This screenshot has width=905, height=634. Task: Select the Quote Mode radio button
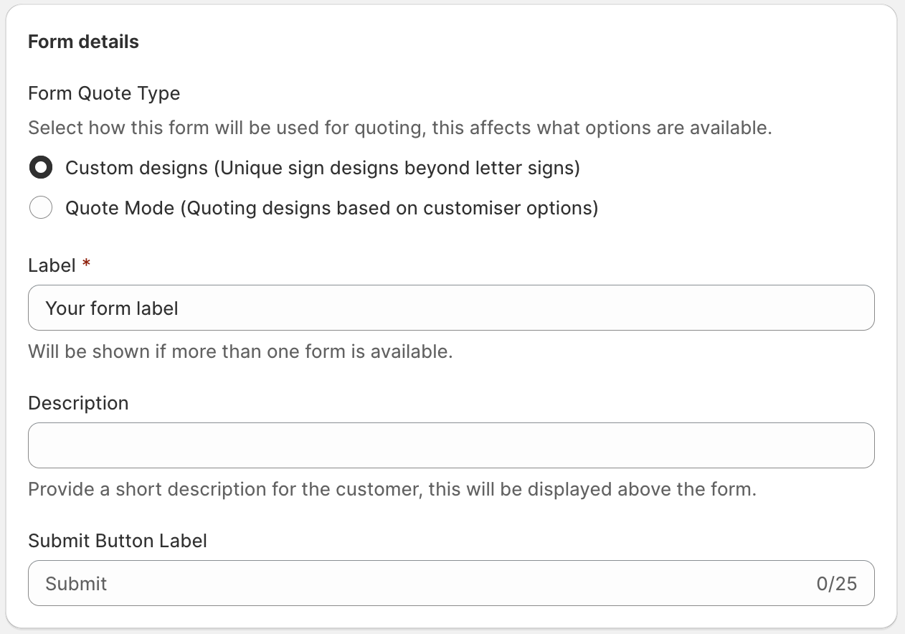41,208
